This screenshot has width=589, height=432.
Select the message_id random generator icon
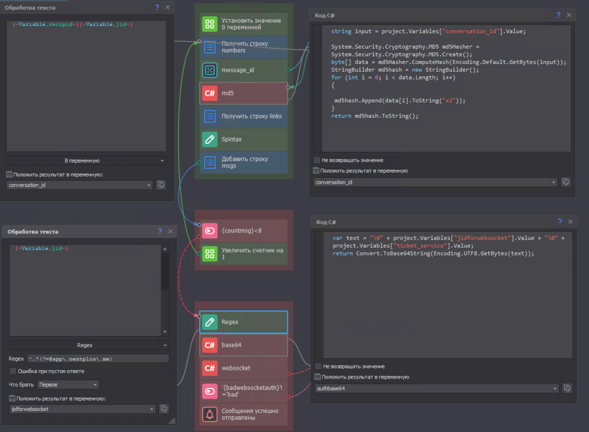click(210, 70)
